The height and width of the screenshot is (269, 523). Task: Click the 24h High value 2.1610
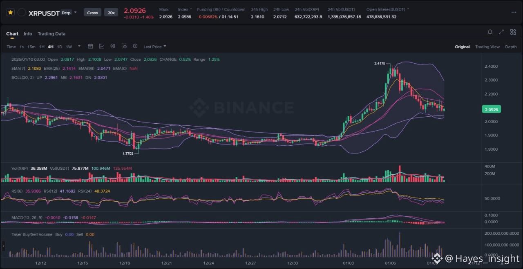coord(257,17)
